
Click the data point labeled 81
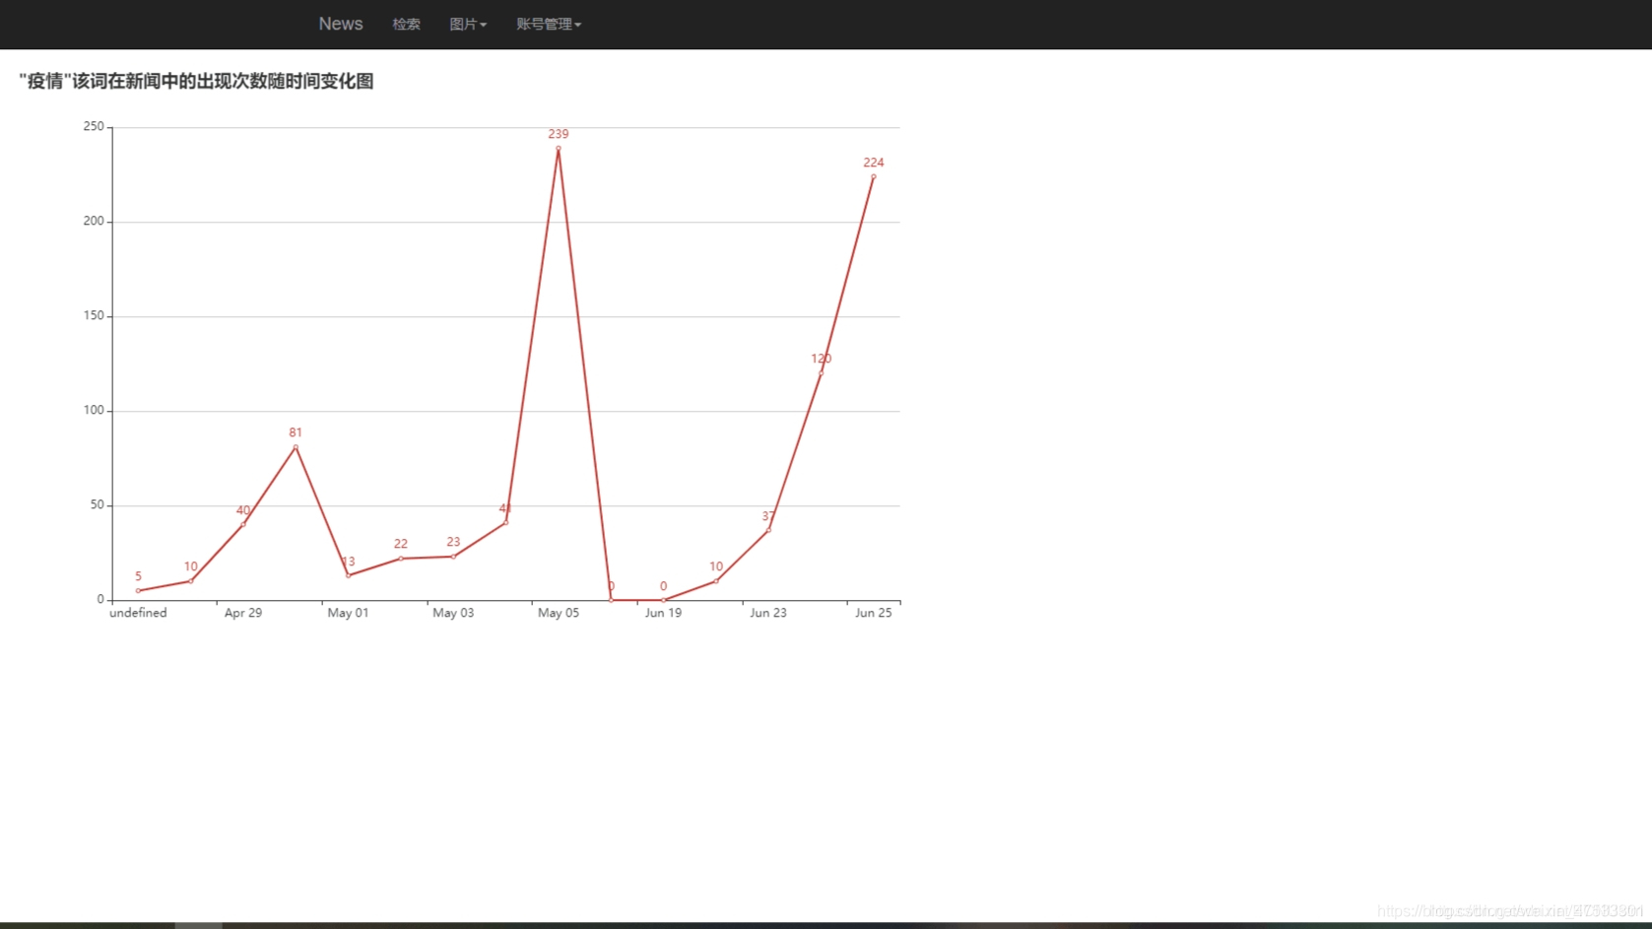(x=296, y=447)
